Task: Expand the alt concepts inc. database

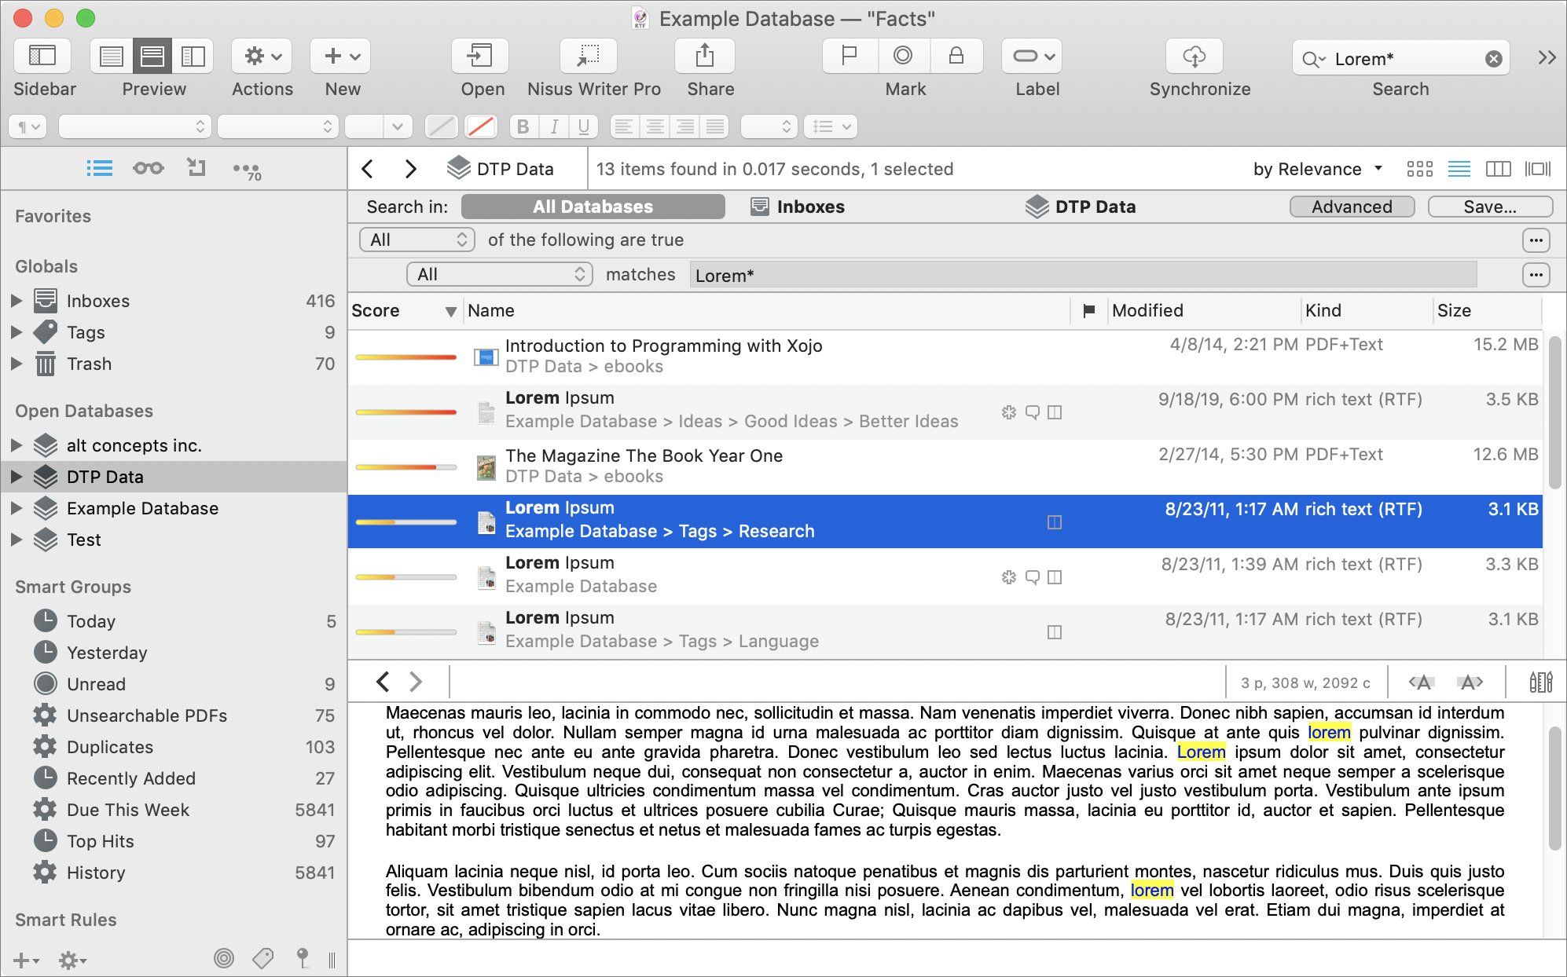Action: click(16, 445)
